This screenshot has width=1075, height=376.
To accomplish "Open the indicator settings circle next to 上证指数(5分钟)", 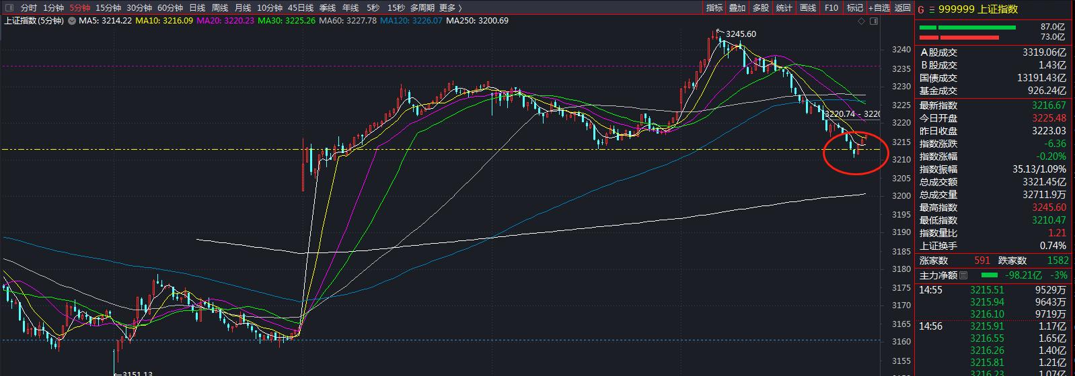I will point(71,21).
